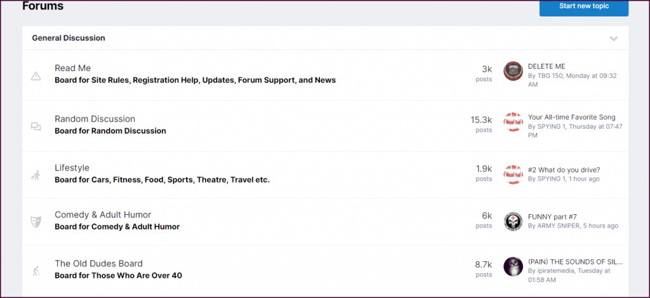This screenshot has width=650, height=298.
Task: Click the 3k posts count
Action: (x=484, y=74)
